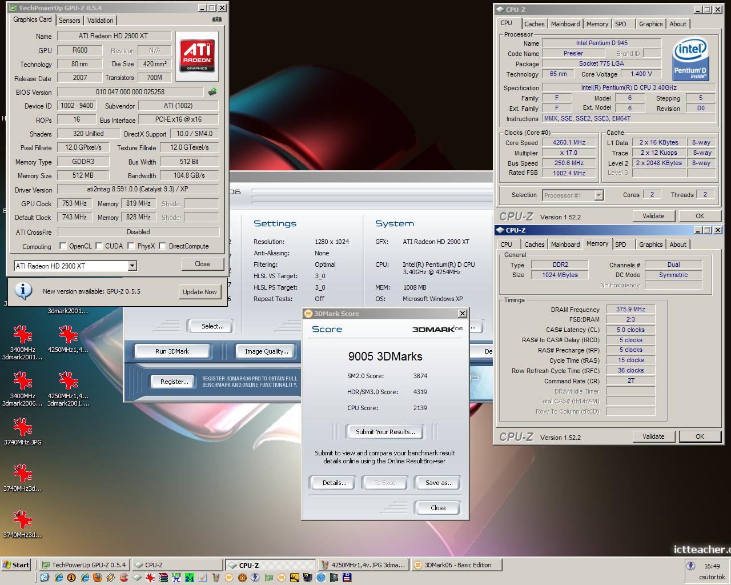Switch to 3DMark06 Basic Edition taskbar item
Screen dimensions: 731x585
coord(455,565)
